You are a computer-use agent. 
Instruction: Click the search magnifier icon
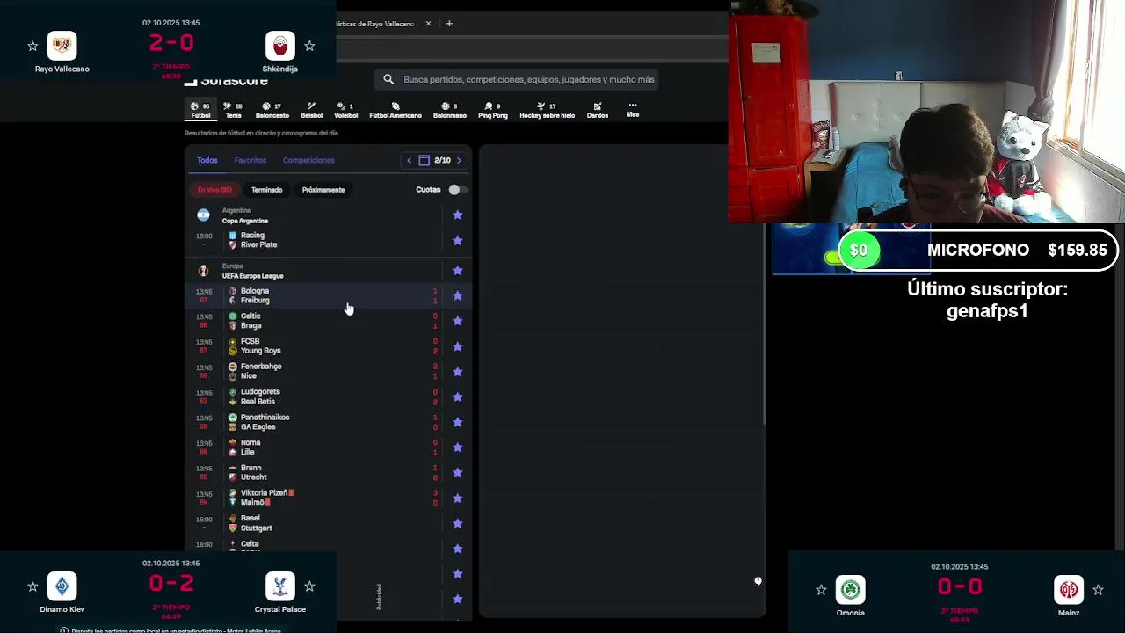tap(388, 79)
